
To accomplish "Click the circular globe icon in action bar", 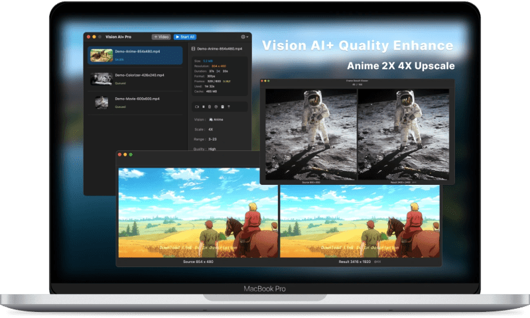I will click(216, 107).
